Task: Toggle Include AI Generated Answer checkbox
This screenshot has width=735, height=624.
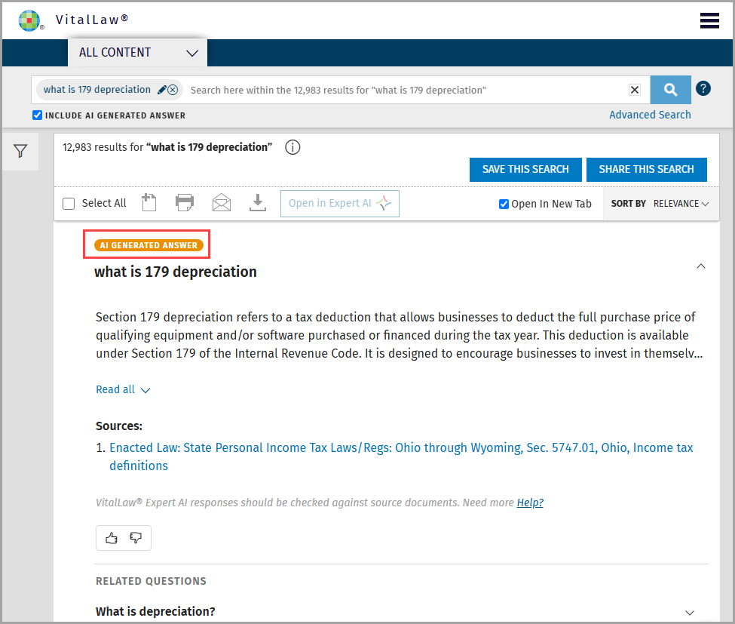Action: [x=37, y=115]
